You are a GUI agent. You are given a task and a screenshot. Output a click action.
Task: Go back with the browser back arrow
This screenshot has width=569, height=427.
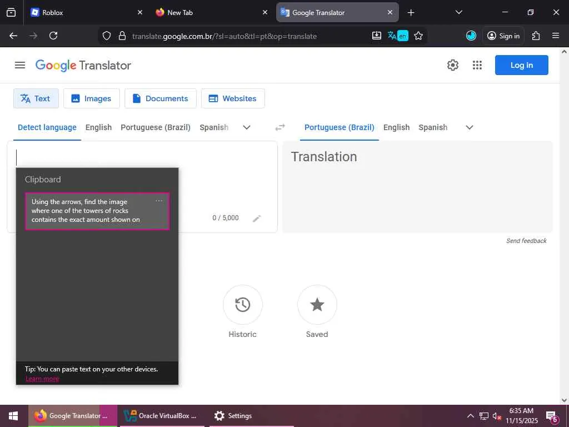click(13, 36)
